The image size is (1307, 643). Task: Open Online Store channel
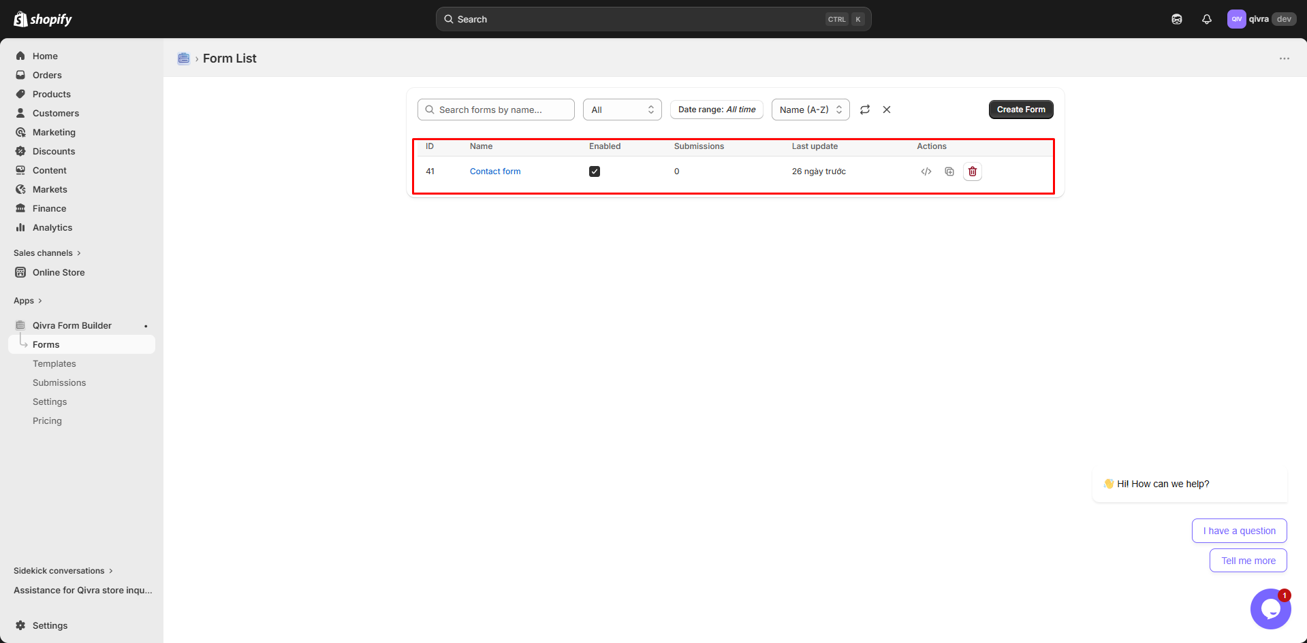click(82, 272)
